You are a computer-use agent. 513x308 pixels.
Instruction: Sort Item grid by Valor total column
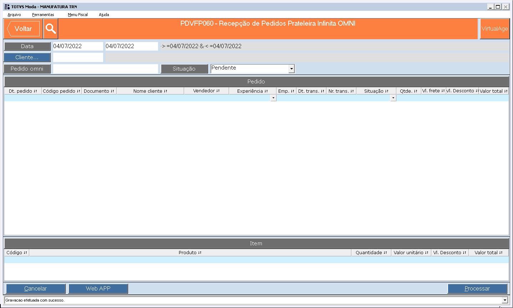[489, 253]
